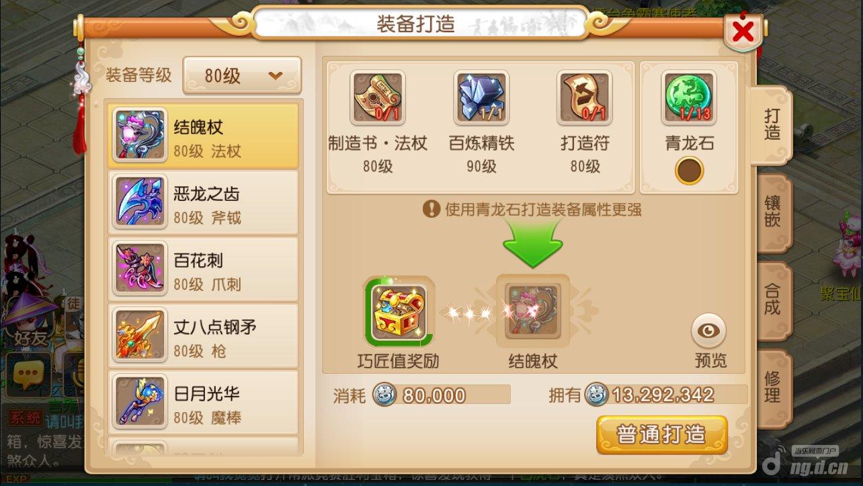Close the 装备打造 window with the red X
Screen dimensions: 863x486
[x=743, y=32]
